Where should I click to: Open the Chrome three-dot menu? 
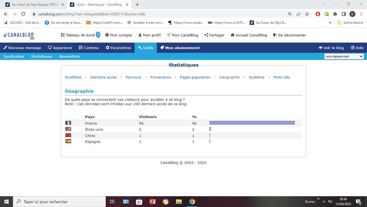(361, 14)
